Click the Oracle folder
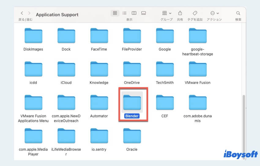 coord(132,136)
